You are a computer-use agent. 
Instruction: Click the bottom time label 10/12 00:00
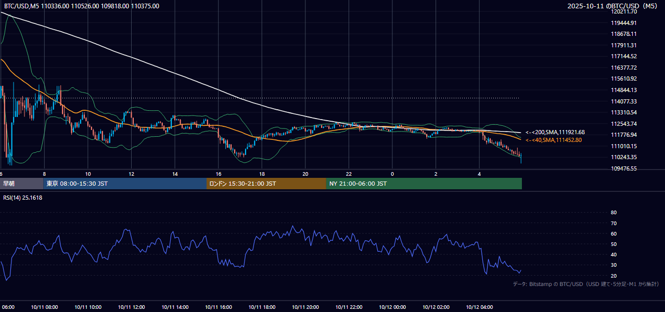pyautogui.click(x=392, y=307)
